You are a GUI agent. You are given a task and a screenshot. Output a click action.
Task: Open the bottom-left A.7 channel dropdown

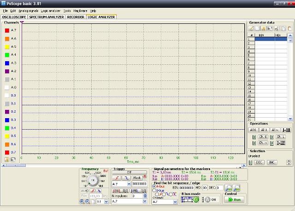(x=145, y=201)
